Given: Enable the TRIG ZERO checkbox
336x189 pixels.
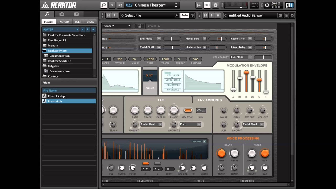Looking at the screenshot, I should [204, 141].
